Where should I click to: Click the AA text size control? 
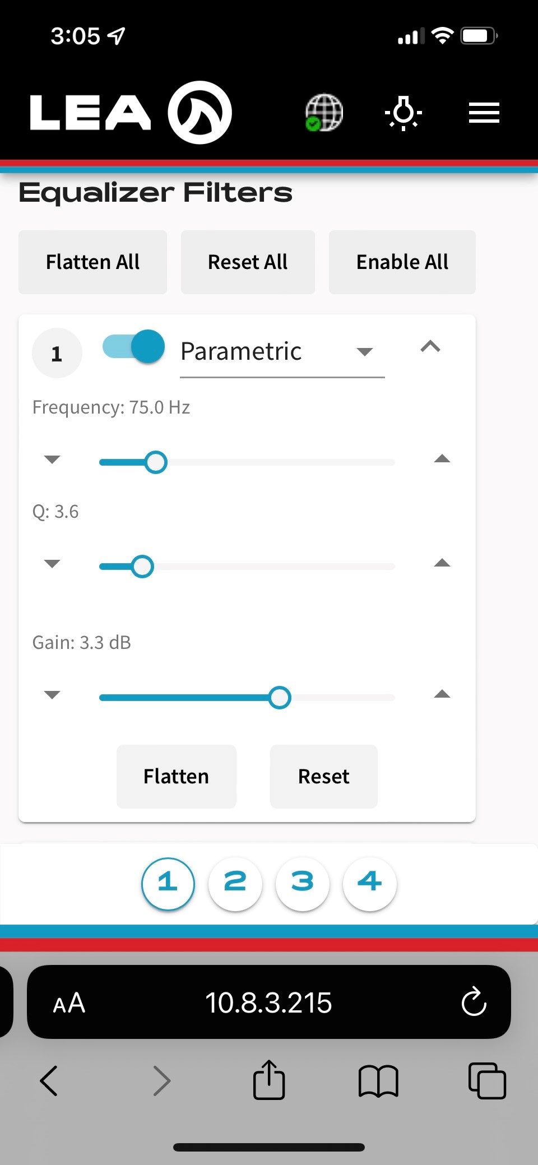point(67,1003)
